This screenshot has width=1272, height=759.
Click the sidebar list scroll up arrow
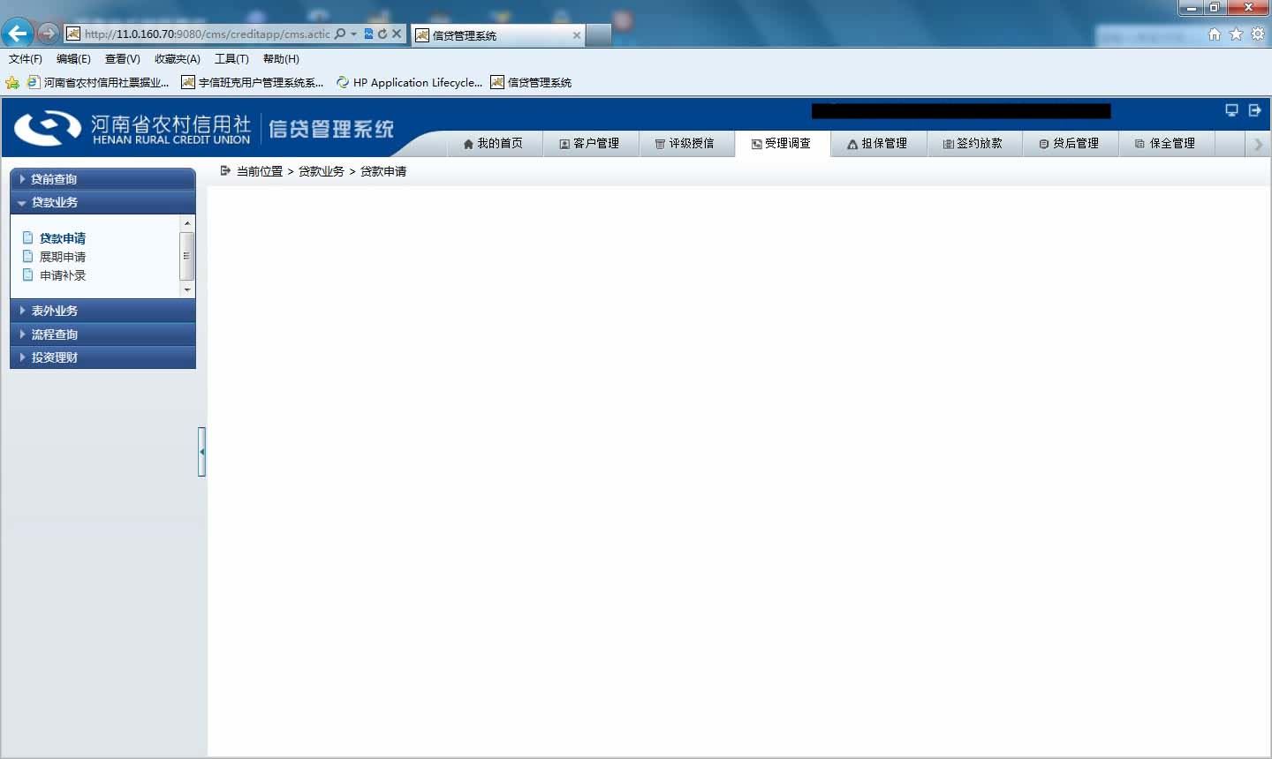coord(186,223)
